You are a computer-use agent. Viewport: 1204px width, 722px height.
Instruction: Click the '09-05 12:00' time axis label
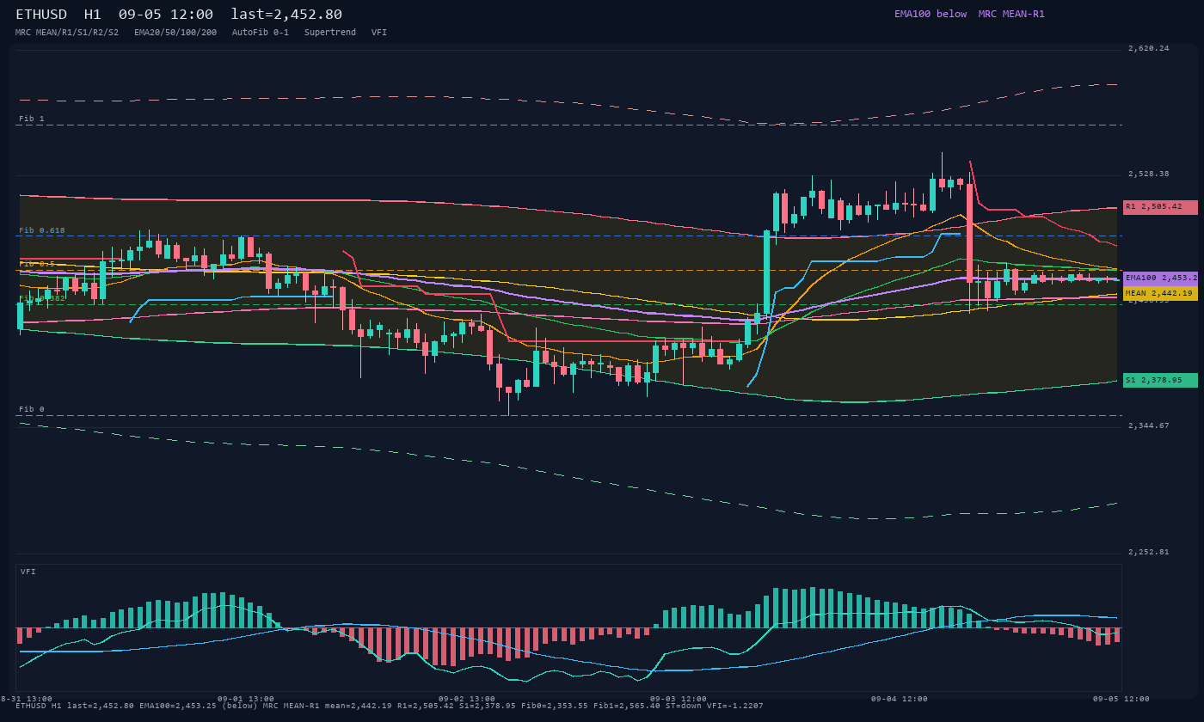click(x=1121, y=699)
